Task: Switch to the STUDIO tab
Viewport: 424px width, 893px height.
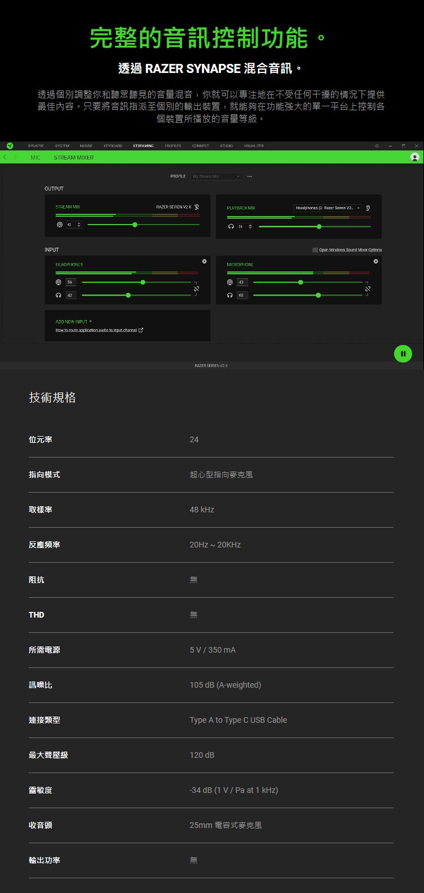Action: coord(226,146)
